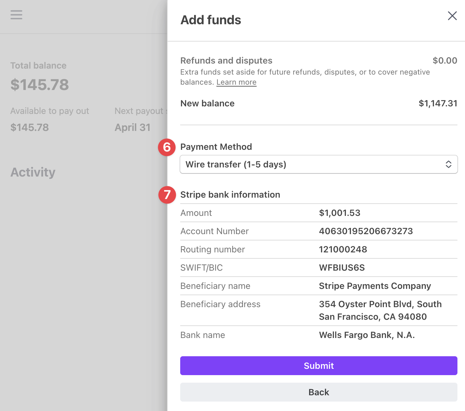Viewport: 465px width, 411px height.
Task: Click the red step 7 marker
Action: pyautogui.click(x=167, y=195)
